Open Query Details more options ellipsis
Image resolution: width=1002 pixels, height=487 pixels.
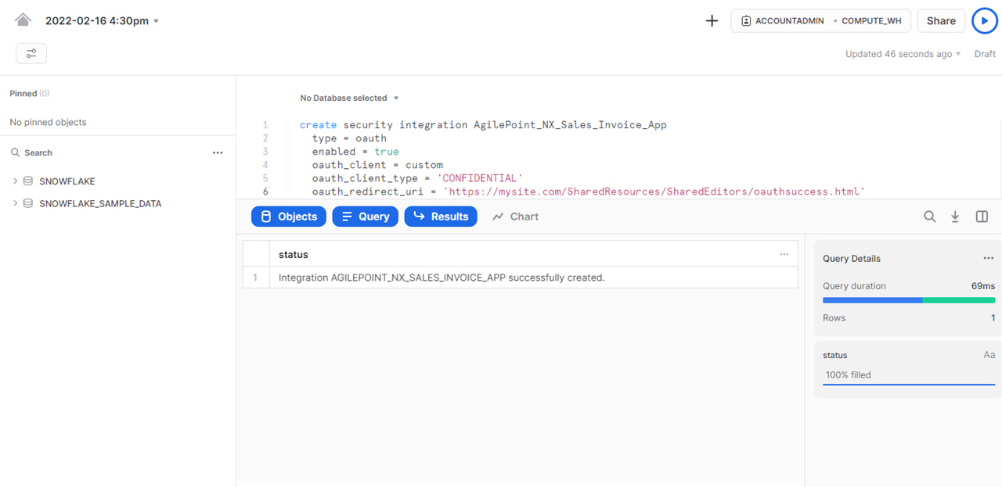(x=988, y=258)
